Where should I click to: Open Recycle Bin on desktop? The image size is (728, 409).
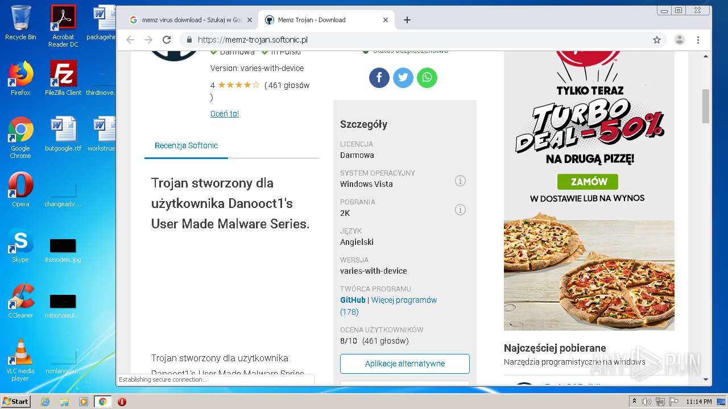click(20, 23)
